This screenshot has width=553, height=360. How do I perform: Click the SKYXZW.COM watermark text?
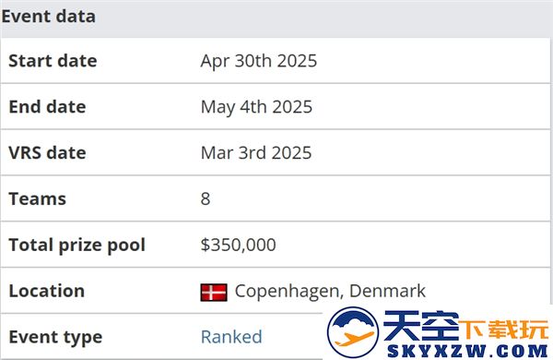point(467,351)
